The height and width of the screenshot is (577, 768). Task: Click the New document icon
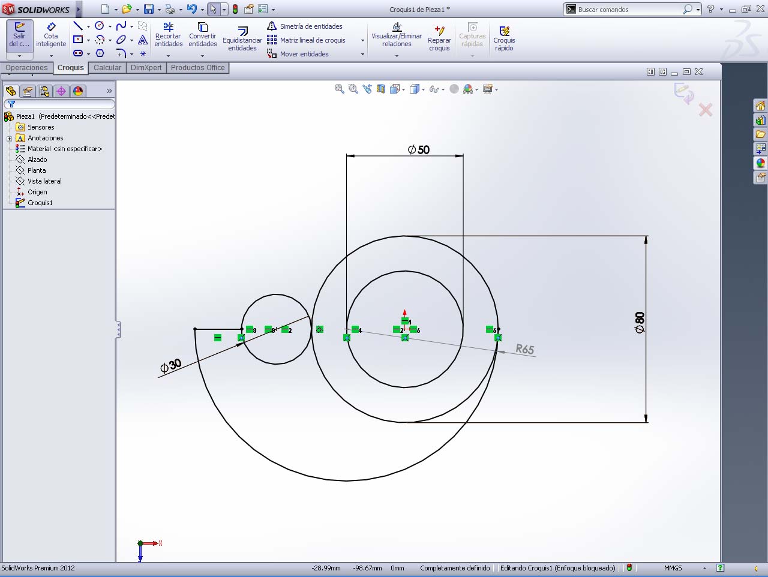click(106, 9)
